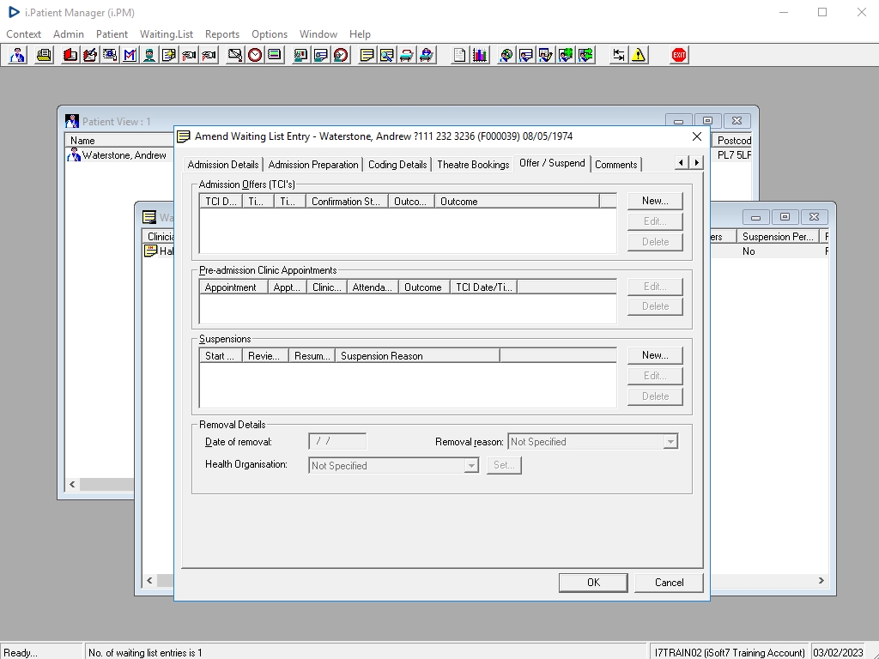Click the plain yellow note toolbar icon
The height and width of the screenshot is (659, 879).
coord(367,55)
